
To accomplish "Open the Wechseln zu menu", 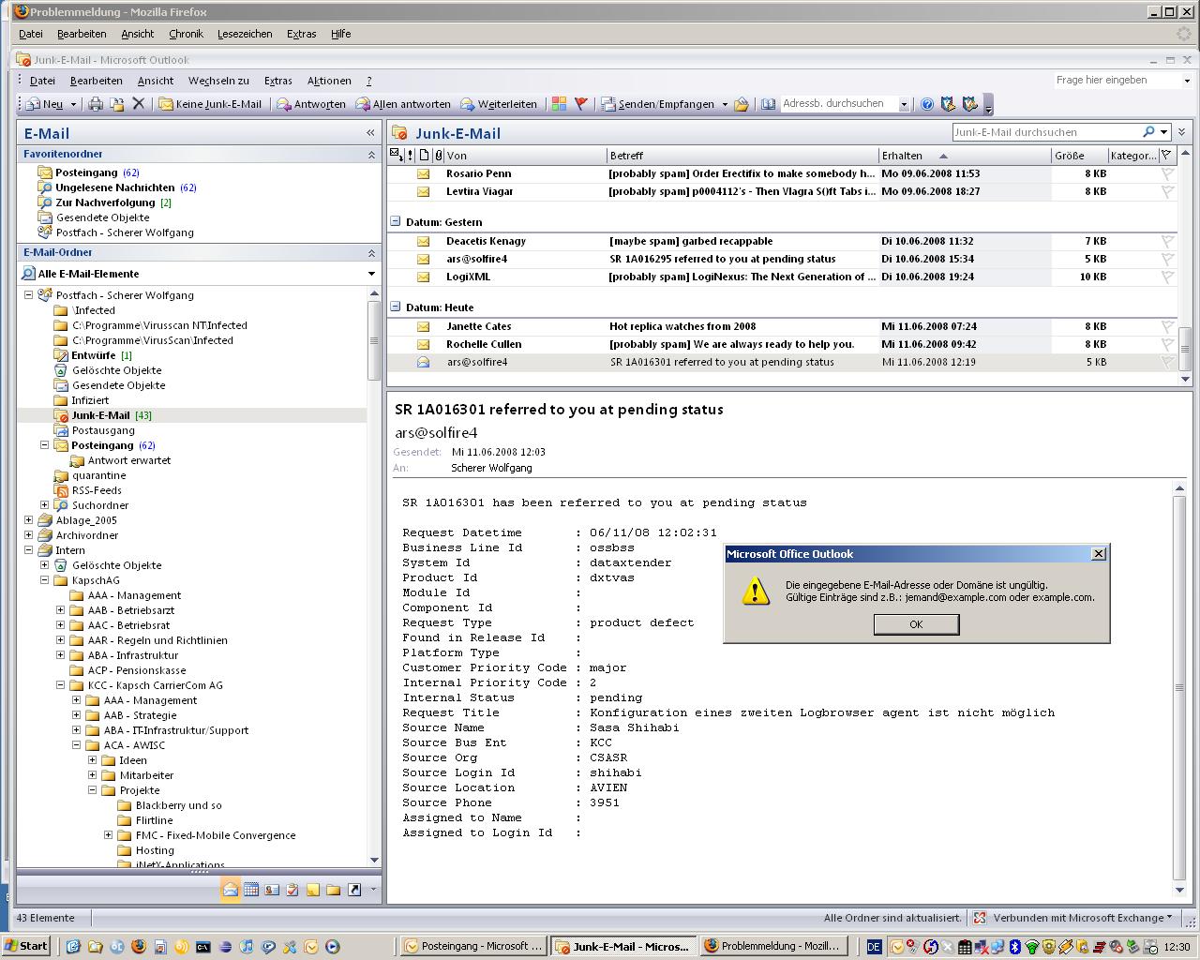I will click(218, 81).
